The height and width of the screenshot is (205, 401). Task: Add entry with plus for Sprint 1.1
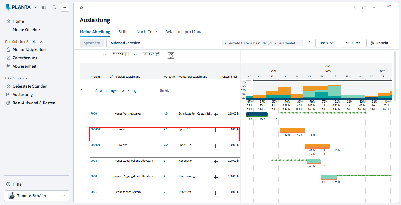[216, 130]
